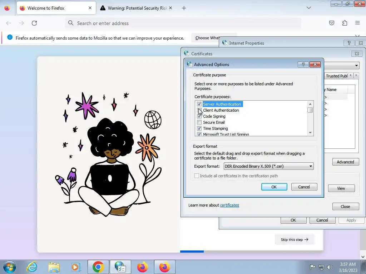Open Windows Explorer from taskbar
The height and width of the screenshot is (274, 366).
tap(54, 267)
